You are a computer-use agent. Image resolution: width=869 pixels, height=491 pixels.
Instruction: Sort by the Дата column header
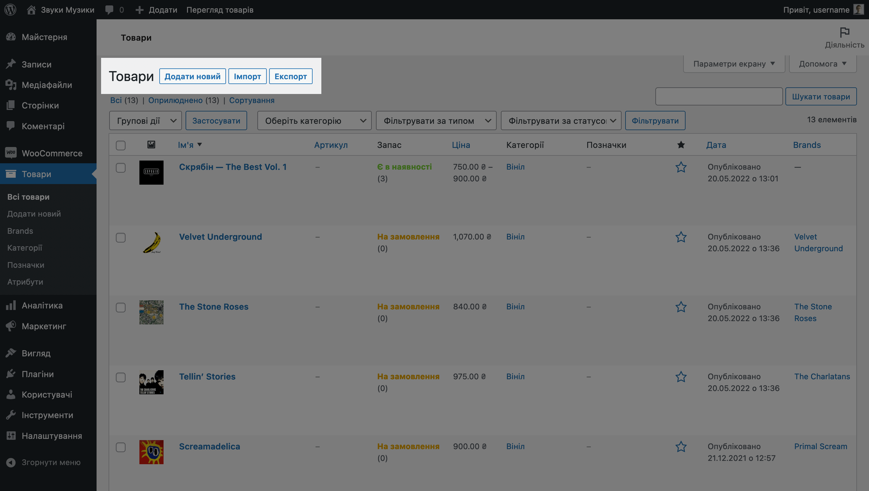[x=716, y=145]
